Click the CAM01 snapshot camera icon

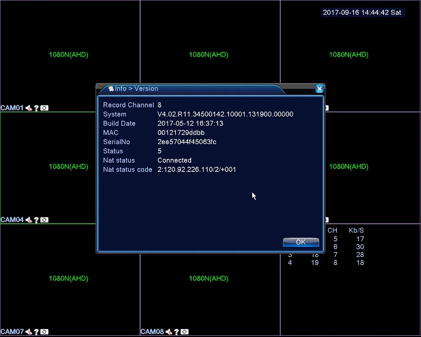coord(44,108)
